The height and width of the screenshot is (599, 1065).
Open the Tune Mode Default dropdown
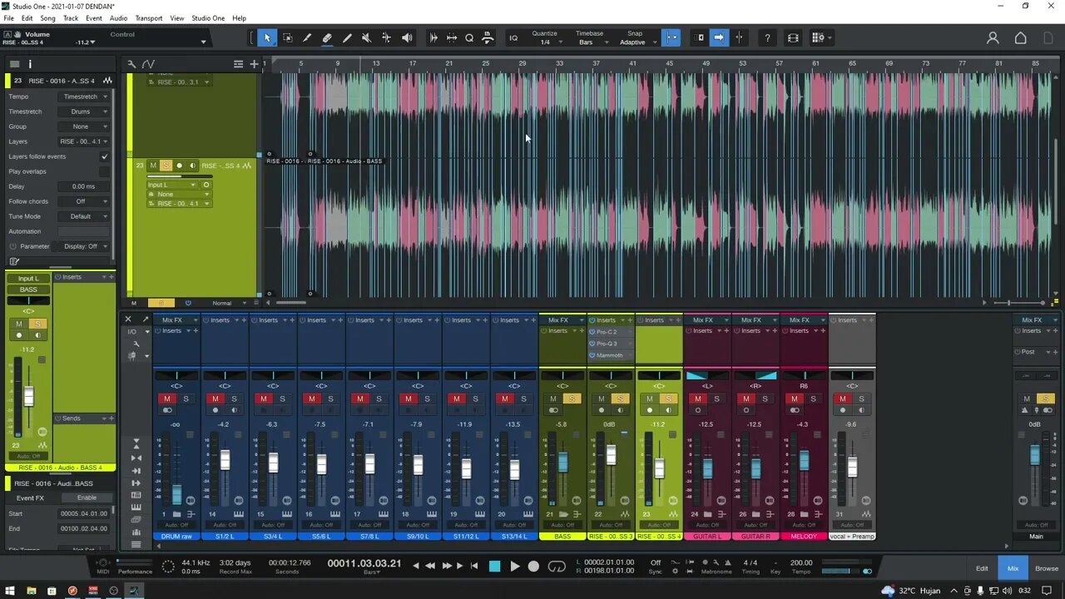84,216
